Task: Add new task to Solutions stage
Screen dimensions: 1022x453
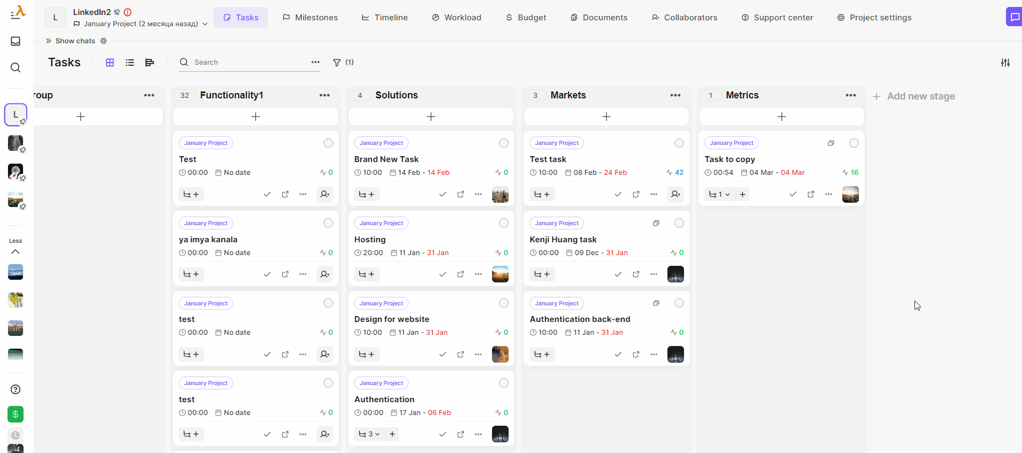Action: click(x=431, y=117)
